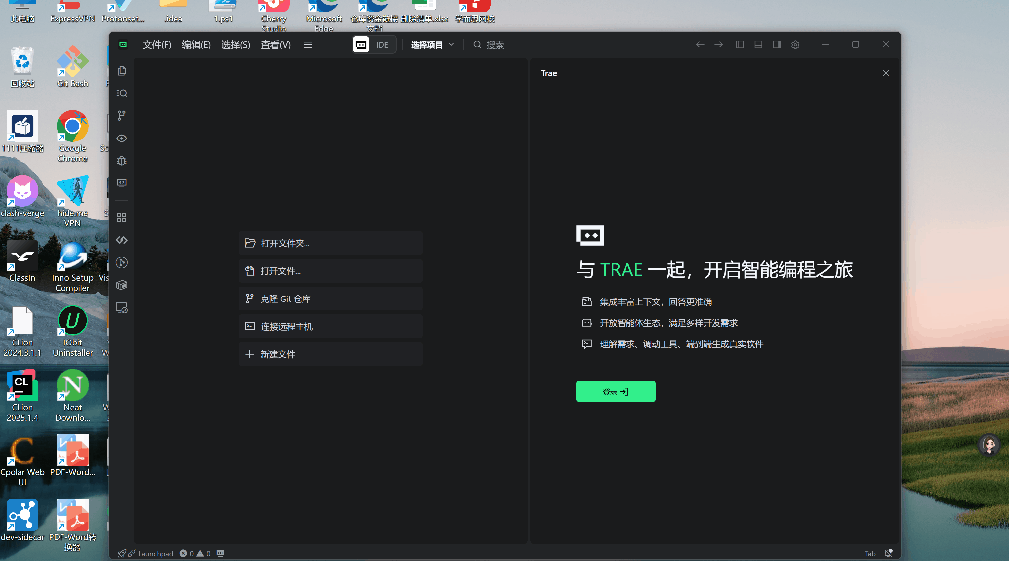Open the Search panel in activity bar
1009x561 pixels.
122,93
